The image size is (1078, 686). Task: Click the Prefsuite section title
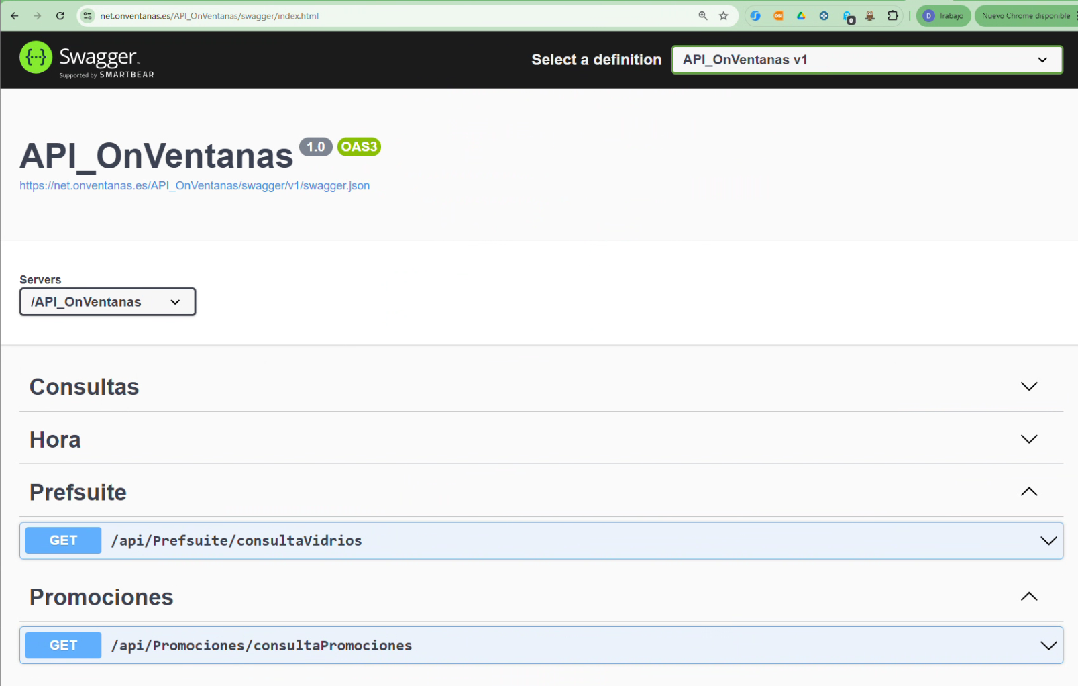click(78, 492)
